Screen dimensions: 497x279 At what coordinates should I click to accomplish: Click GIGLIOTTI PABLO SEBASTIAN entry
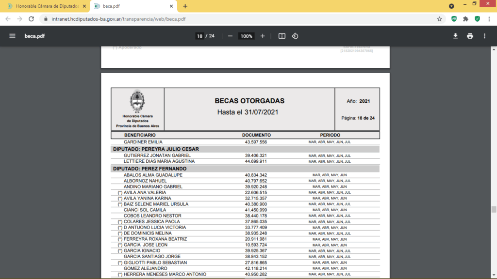pyautogui.click(x=155, y=263)
